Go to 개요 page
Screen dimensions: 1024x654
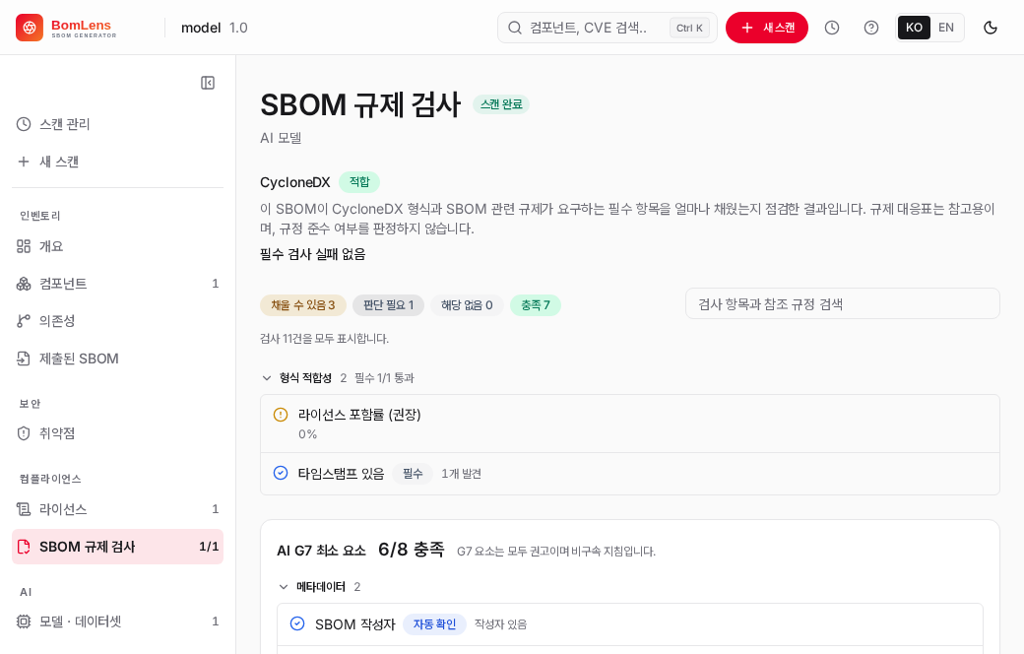[x=117, y=246]
